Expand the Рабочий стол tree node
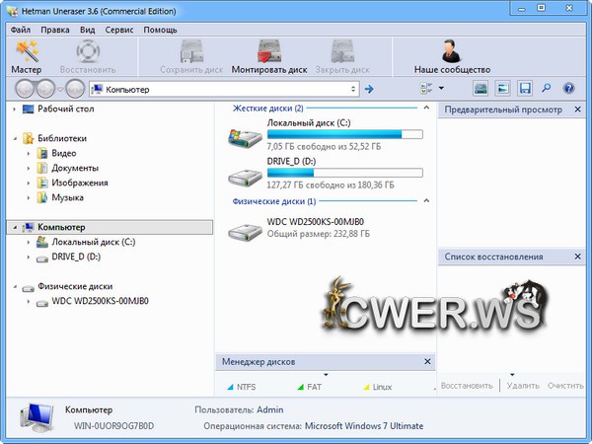 point(15,110)
